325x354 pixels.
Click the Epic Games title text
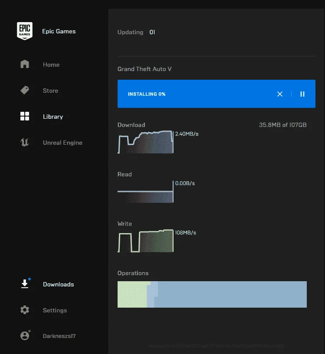pyautogui.click(x=59, y=31)
